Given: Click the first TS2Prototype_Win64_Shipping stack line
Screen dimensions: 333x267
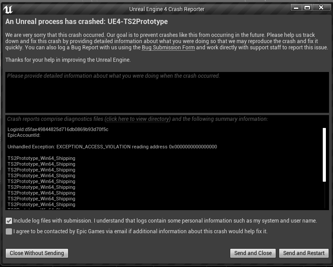Looking at the screenshot, I should (41, 158).
